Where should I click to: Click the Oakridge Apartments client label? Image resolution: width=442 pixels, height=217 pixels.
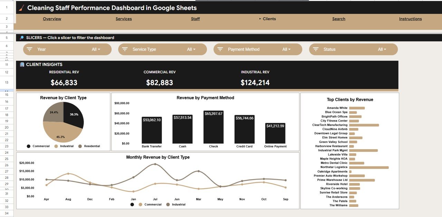(x=332, y=172)
